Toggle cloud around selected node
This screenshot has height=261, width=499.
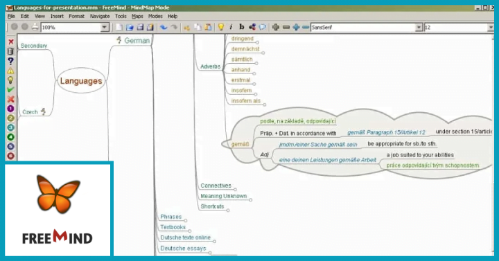[263, 27]
